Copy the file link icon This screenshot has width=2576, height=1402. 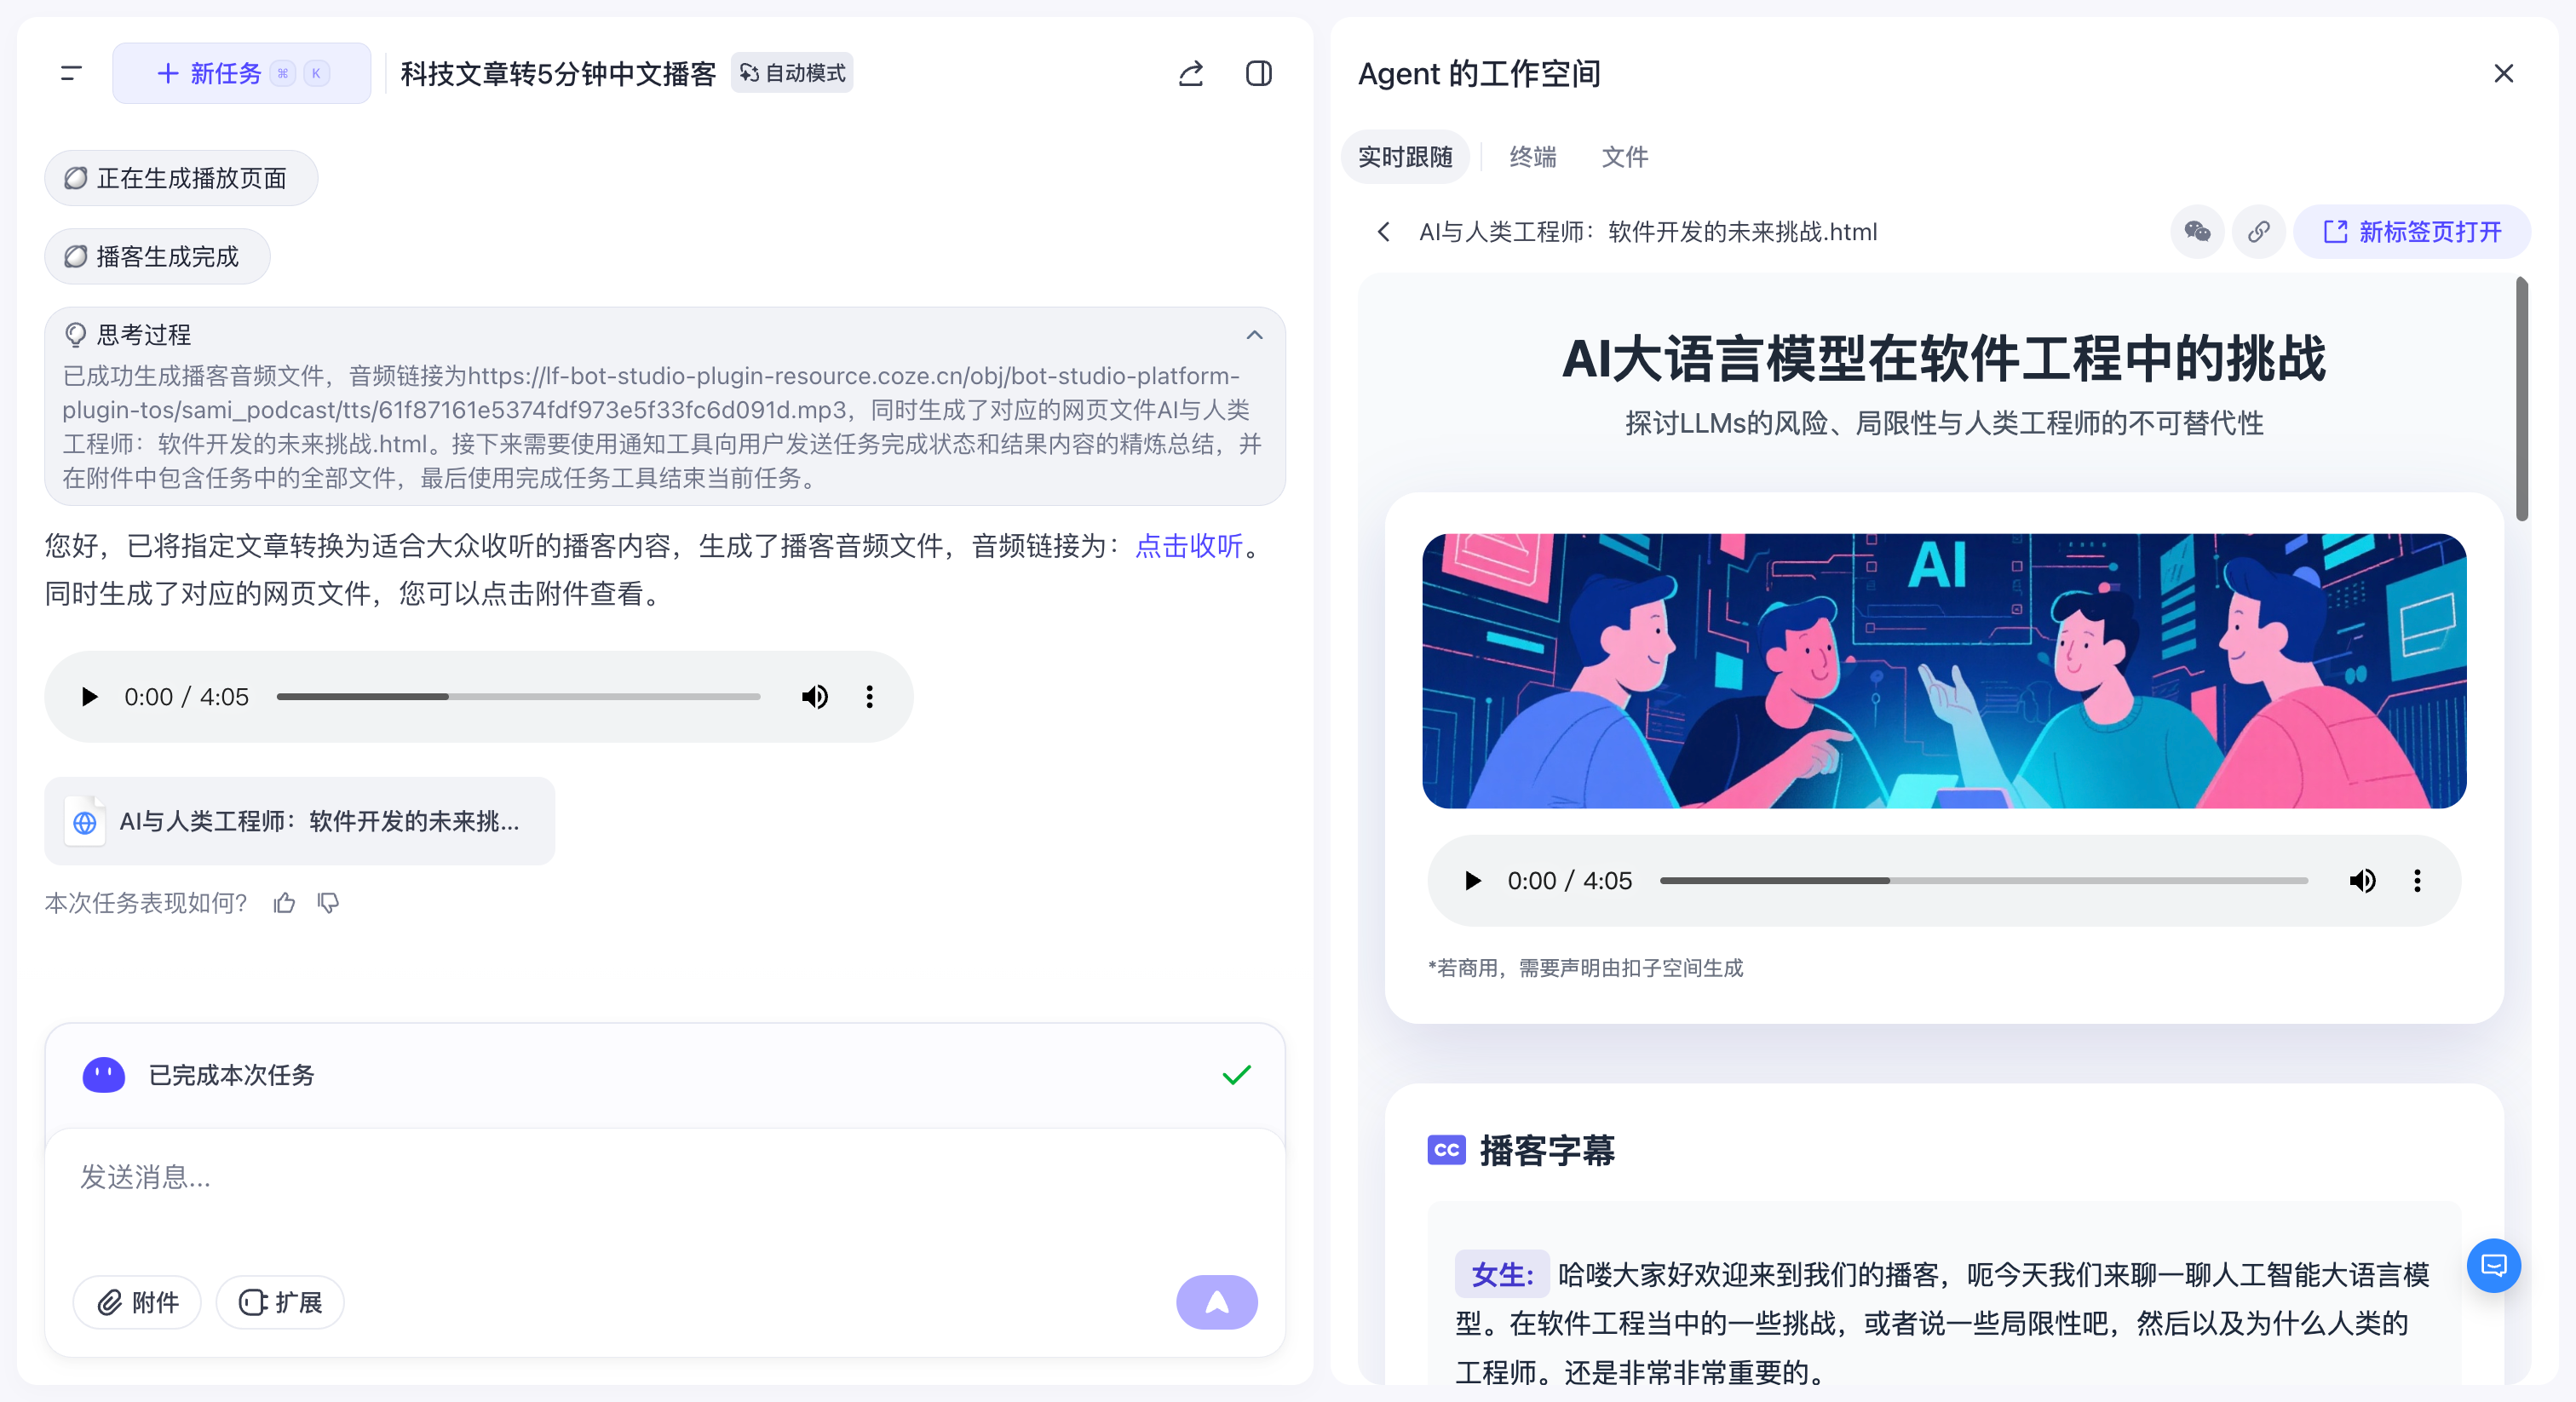[2259, 232]
